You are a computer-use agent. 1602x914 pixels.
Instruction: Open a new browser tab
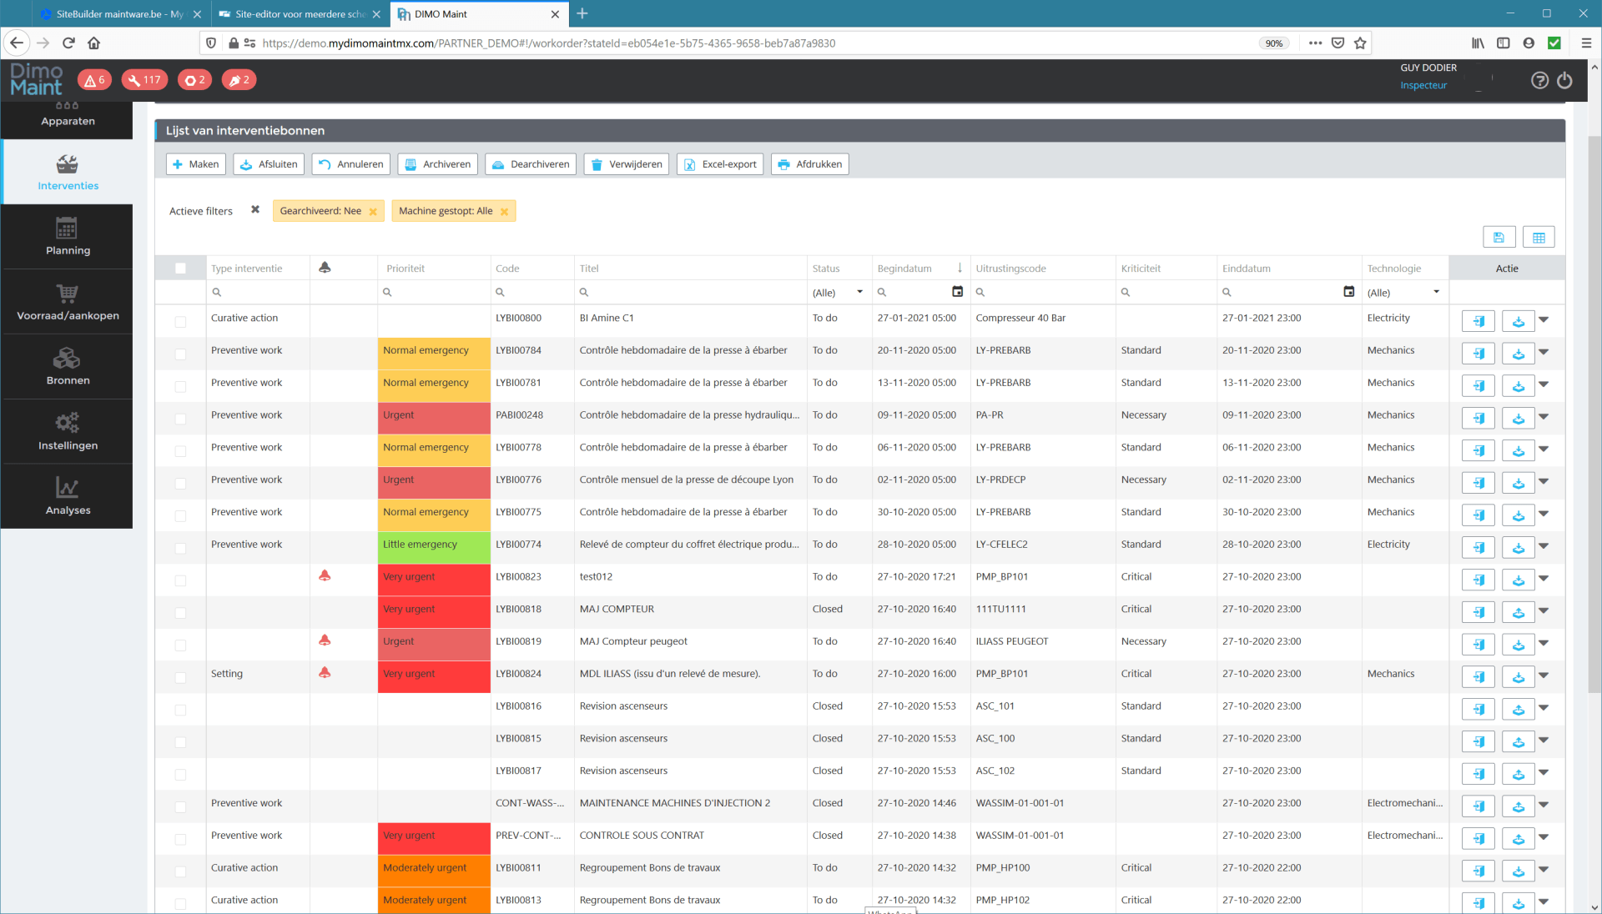(x=582, y=13)
